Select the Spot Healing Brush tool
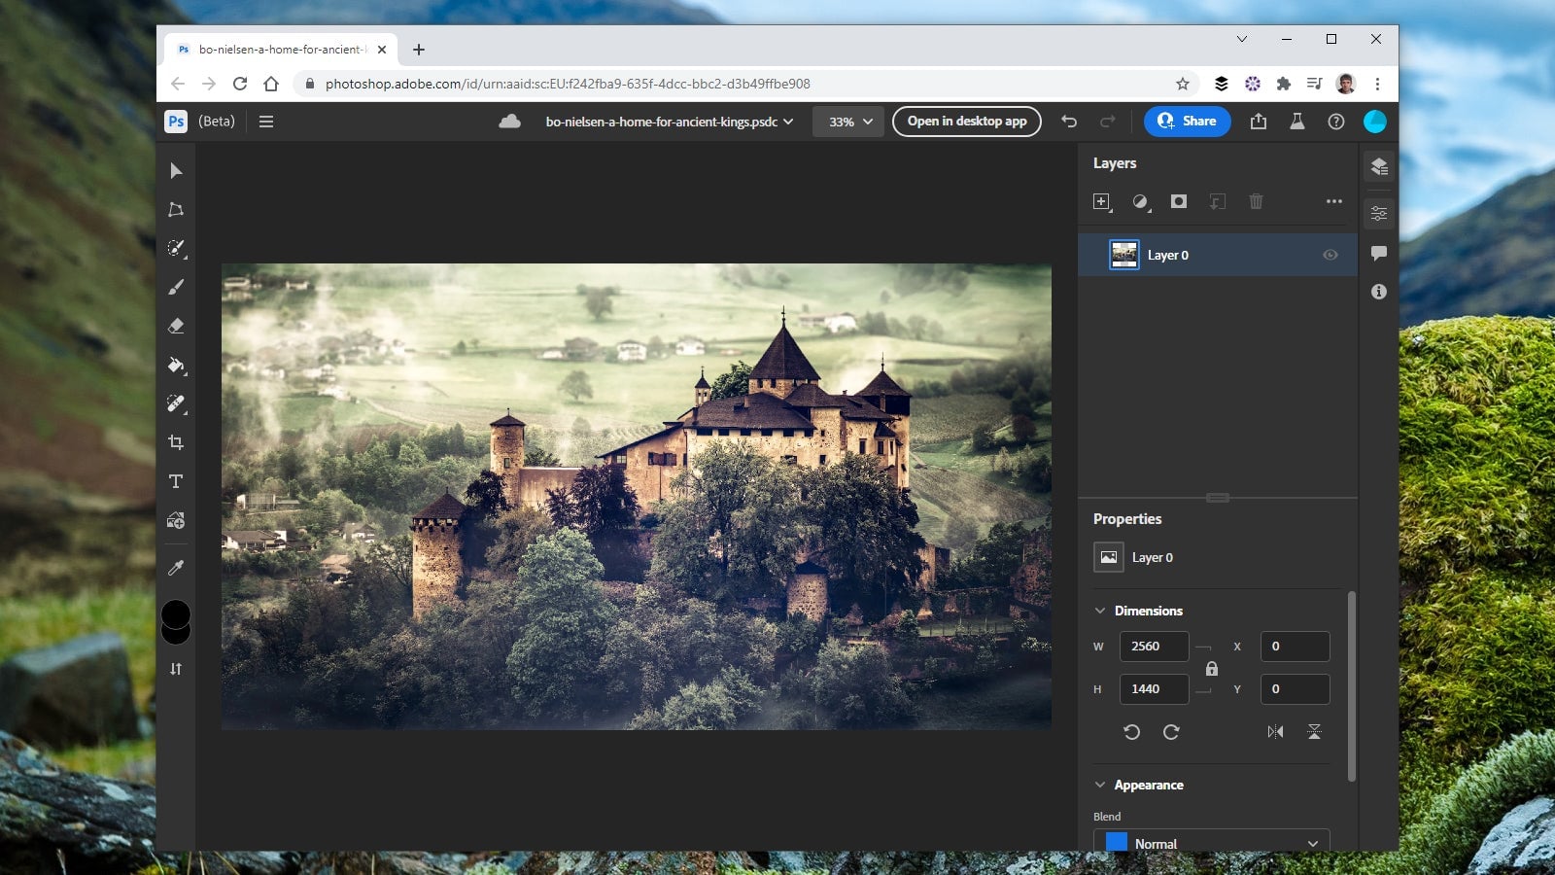This screenshot has height=875, width=1555. pyautogui.click(x=176, y=404)
